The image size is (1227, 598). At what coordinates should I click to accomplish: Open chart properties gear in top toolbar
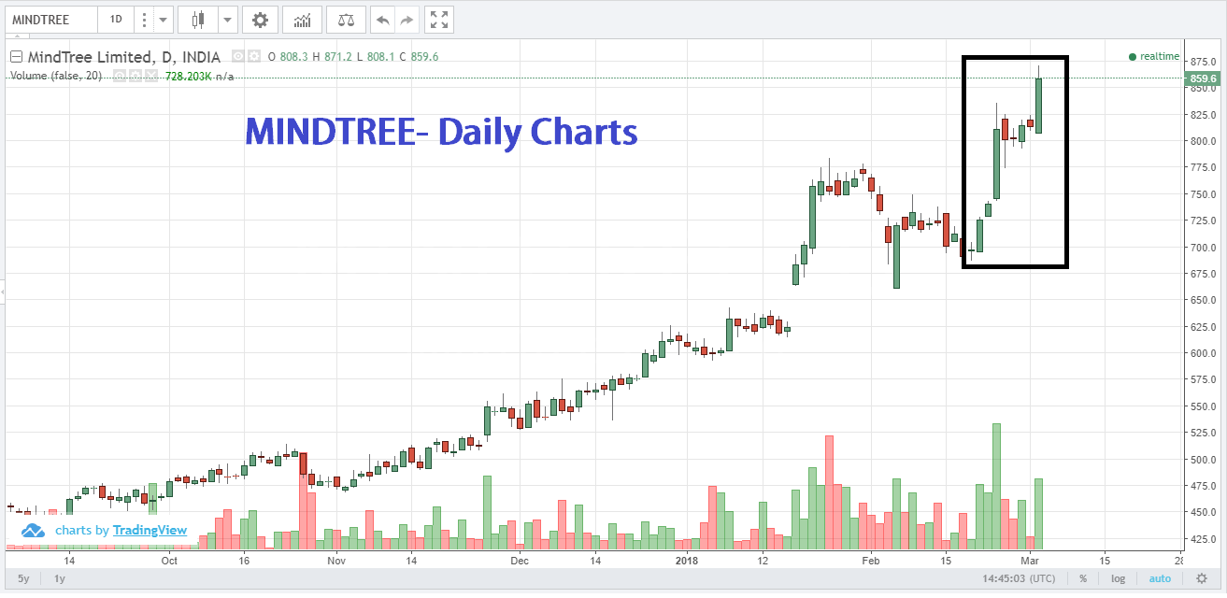[260, 20]
